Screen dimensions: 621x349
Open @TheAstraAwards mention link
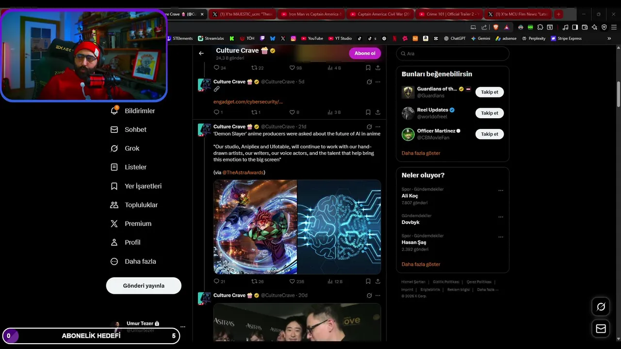coord(243,173)
